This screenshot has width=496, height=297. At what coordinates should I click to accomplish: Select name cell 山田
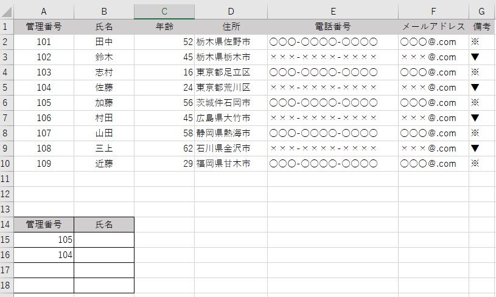point(104,133)
